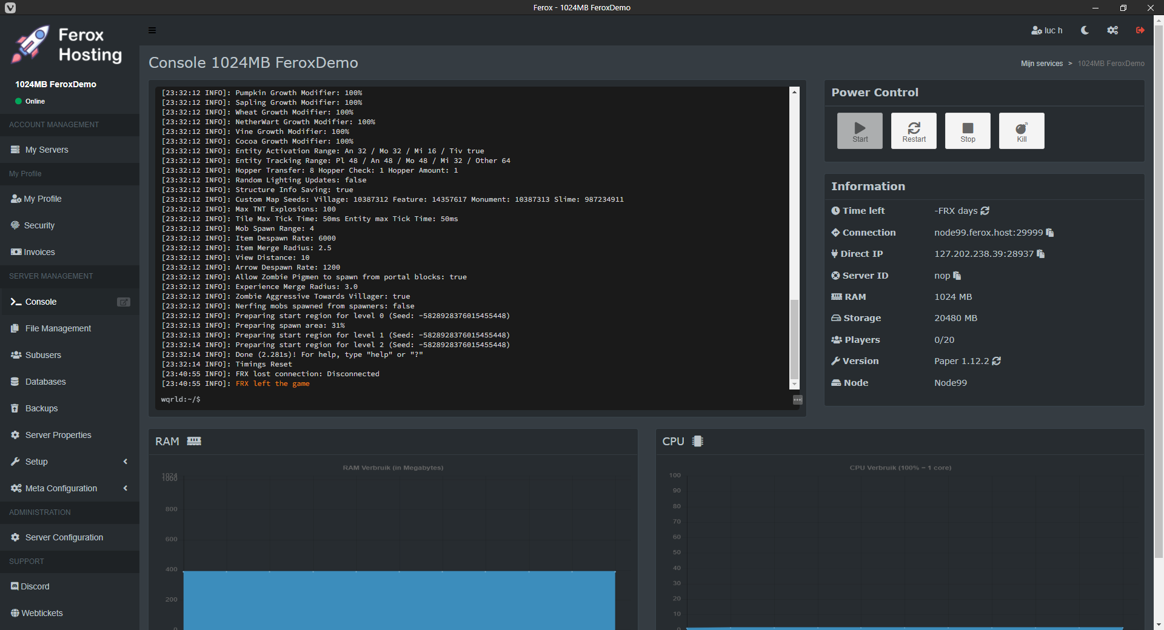Click the console scrollbar thumb
Image resolution: width=1164 pixels, height=630 pixels.
tap(794, 339)
